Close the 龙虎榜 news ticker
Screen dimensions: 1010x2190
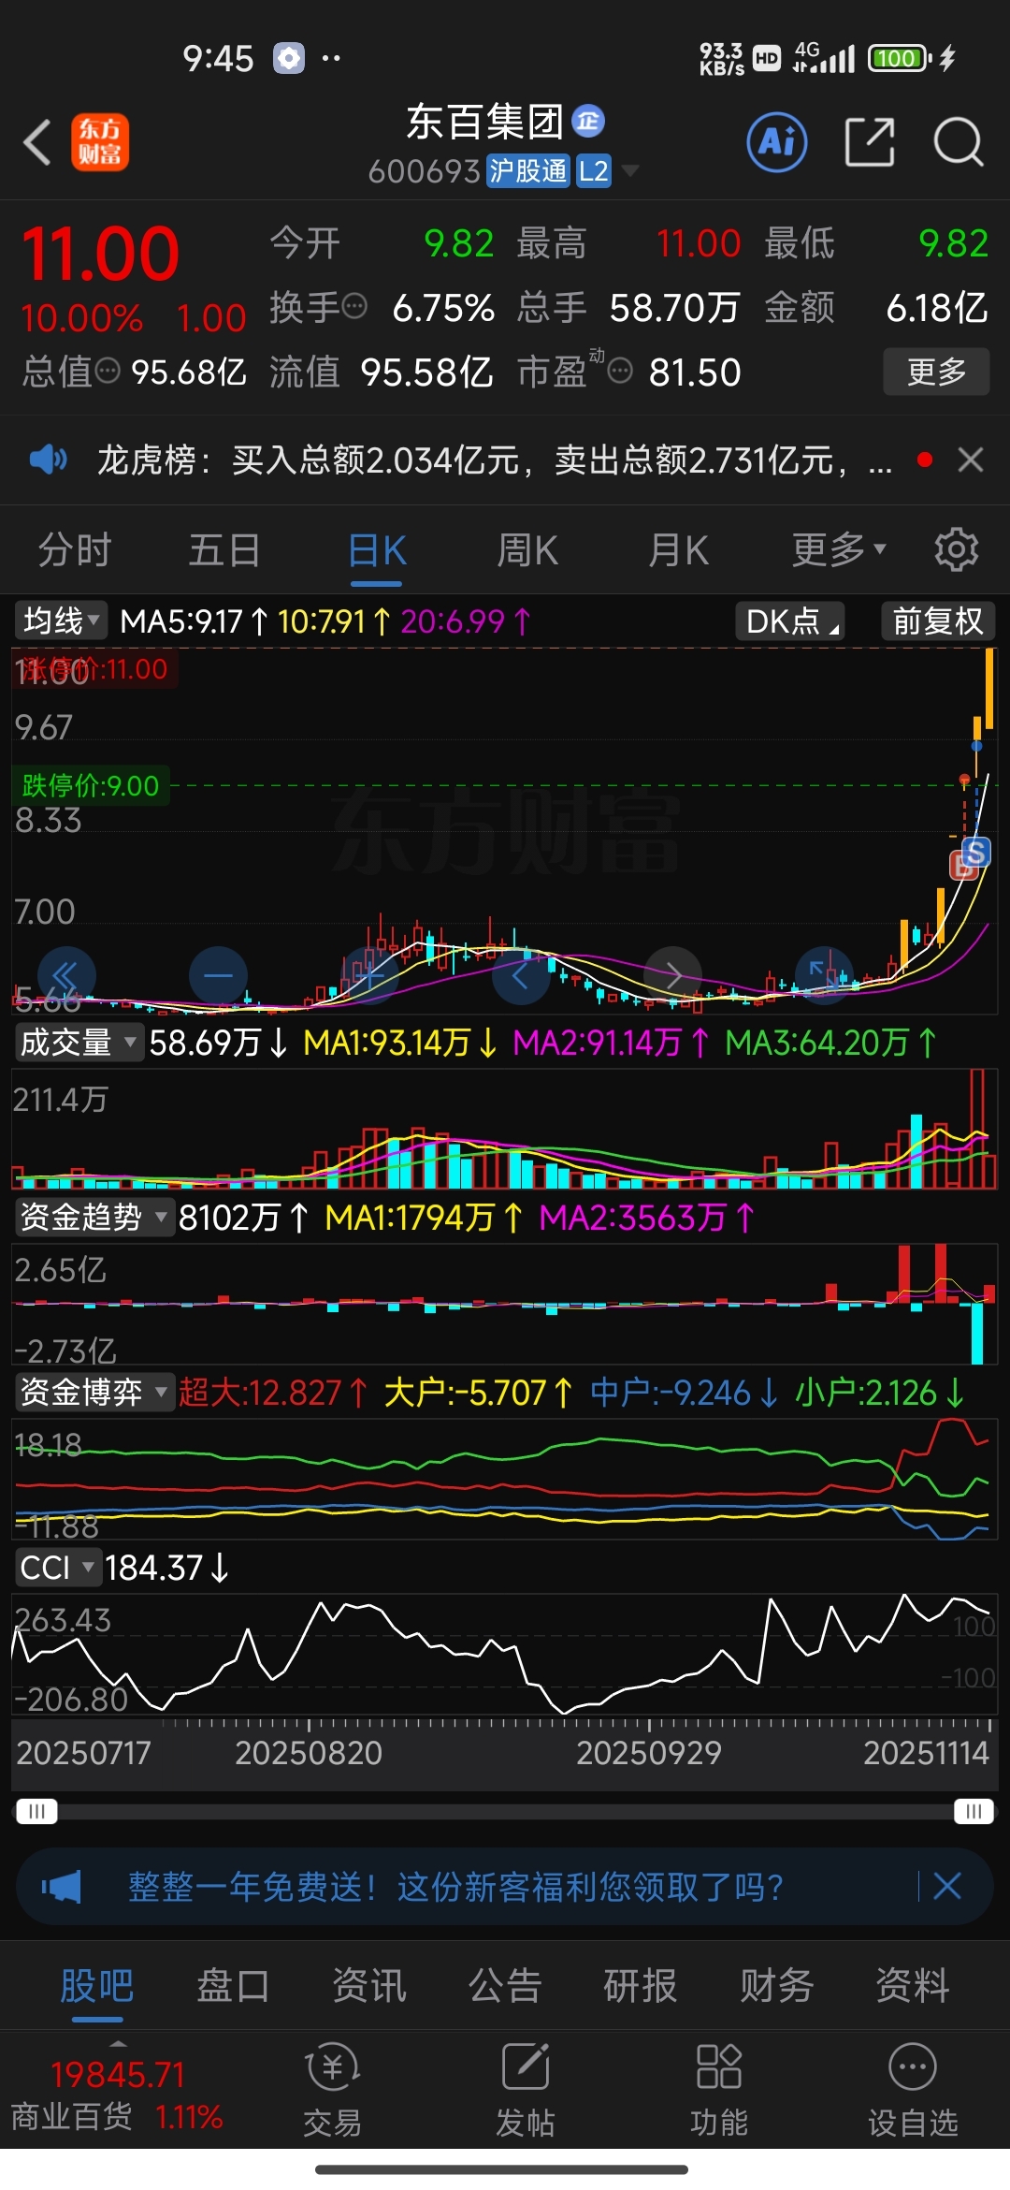(971, 460)
